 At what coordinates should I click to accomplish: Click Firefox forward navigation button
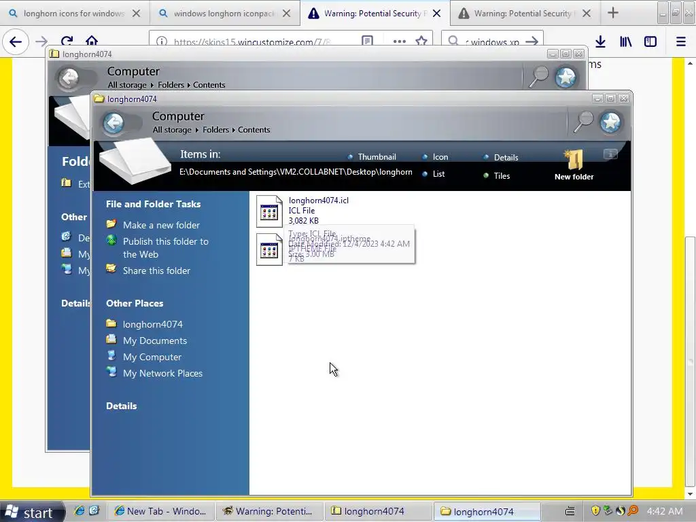(x=41, y=41)
